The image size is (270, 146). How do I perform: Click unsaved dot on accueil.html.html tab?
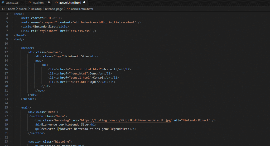coord(84,2)
